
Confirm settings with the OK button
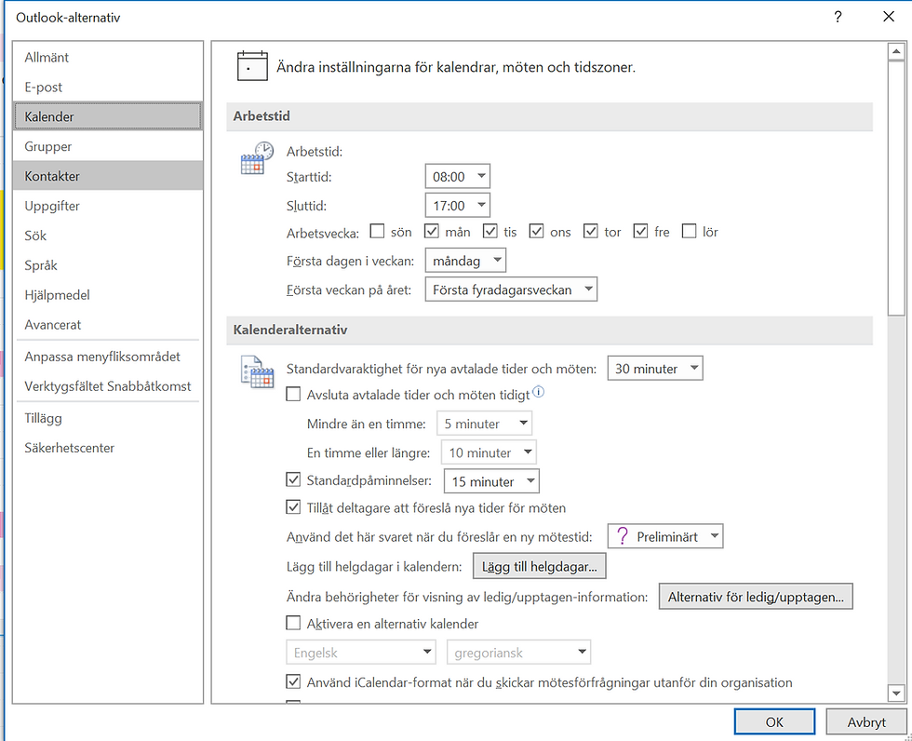(x=774, y=721)
